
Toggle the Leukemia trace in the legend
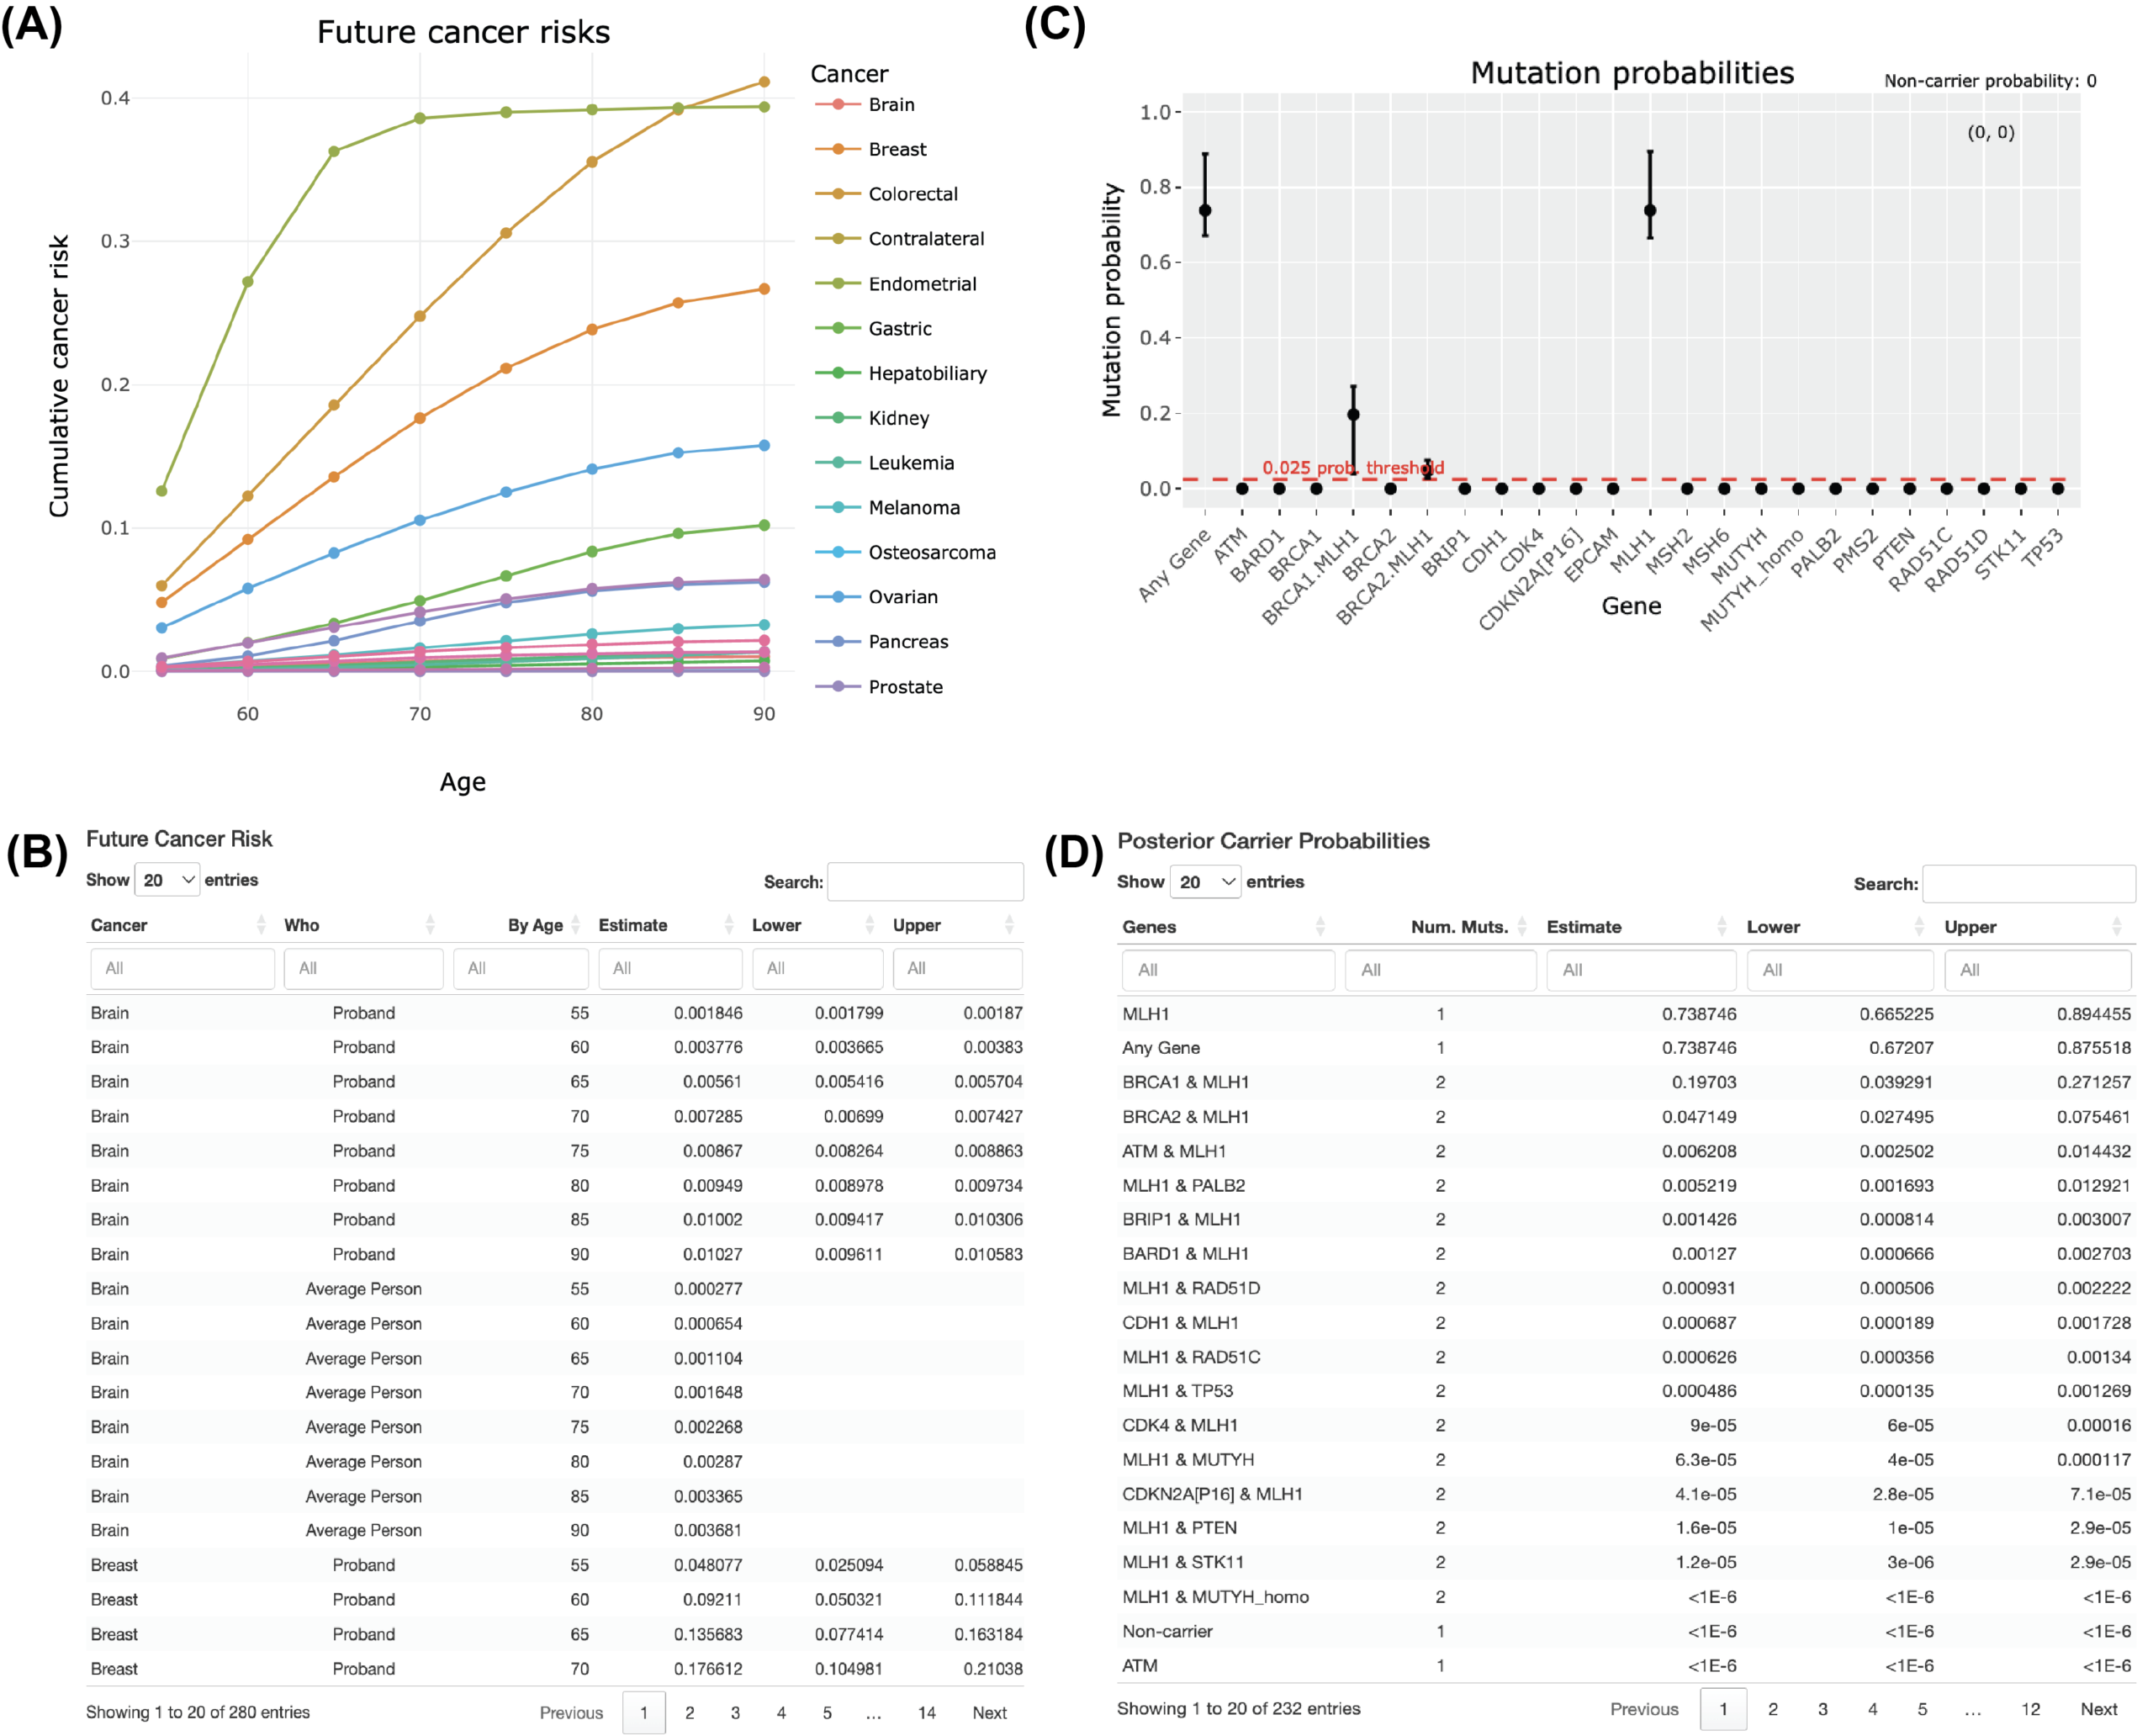click(885, 463)
